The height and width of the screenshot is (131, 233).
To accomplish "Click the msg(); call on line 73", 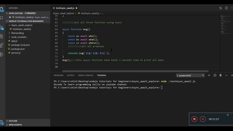I will coord(66,60).
